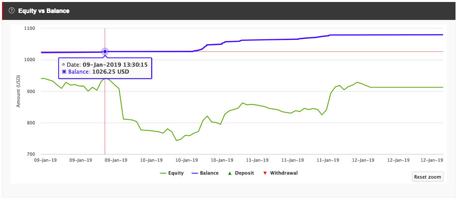Click the 700 y-axis label
The width and height of the screenshot is (458, 200).
pyautogui.click(x=31, y=154)
